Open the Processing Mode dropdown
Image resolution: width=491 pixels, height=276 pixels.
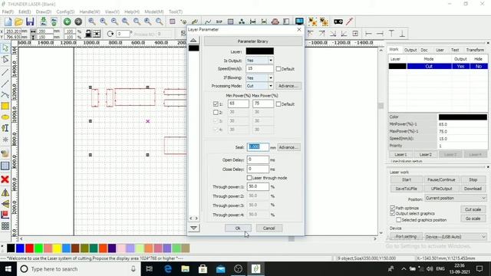pyautogui.click(x=271, y=86)
